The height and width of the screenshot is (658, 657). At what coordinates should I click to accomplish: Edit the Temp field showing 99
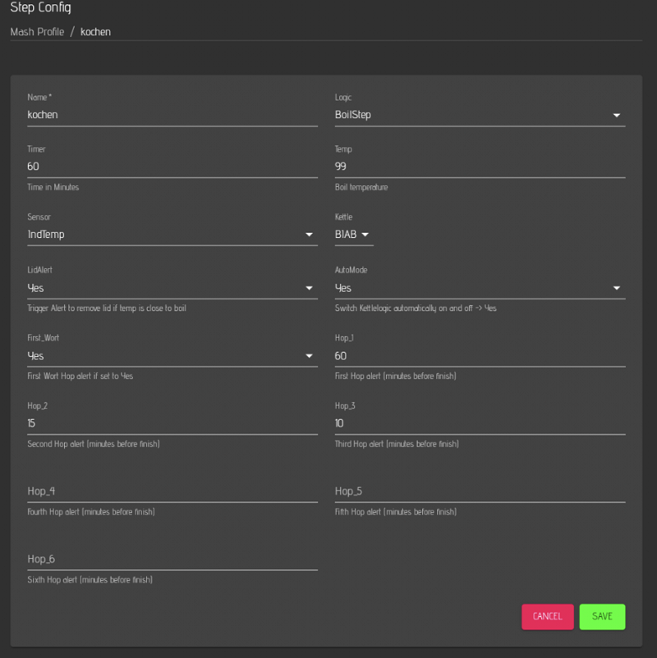tap(480, 167)
